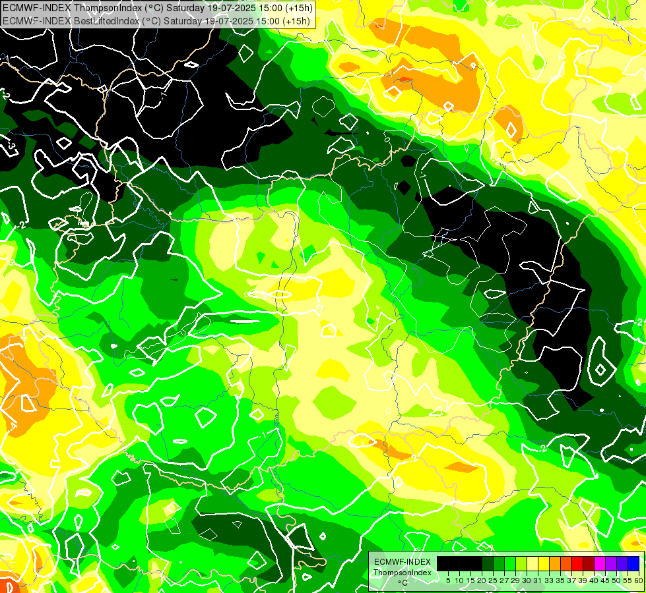This screenshot has width=646, height=593.
Task: Select the blue 55–60 legend swatch
Action: pos(633,563)
